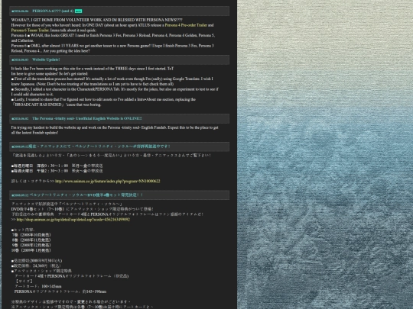Click the '10巻（2009年 1月発売）' list entry
The image size is (413, 309).
click(x=31, y=250)
